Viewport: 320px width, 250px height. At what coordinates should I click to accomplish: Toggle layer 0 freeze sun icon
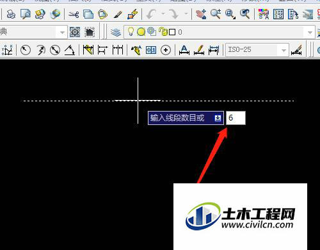141,32
